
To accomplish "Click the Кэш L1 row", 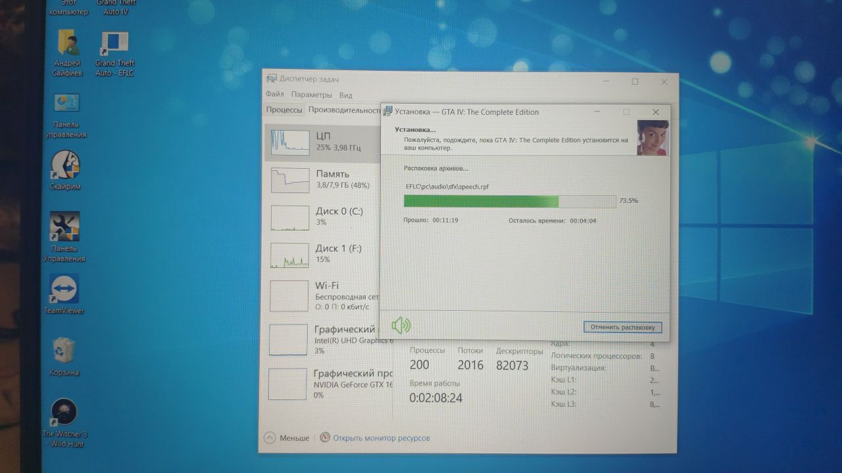I will coord(605,380).
